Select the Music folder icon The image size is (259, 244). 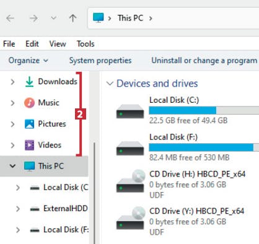(29, 103)
